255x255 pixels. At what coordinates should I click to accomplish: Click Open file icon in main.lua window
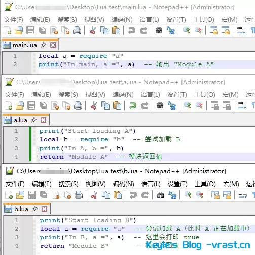[19, 31]
